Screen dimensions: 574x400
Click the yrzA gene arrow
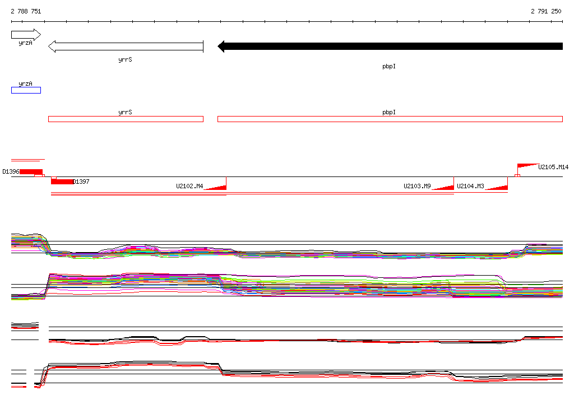coord(26,35)
